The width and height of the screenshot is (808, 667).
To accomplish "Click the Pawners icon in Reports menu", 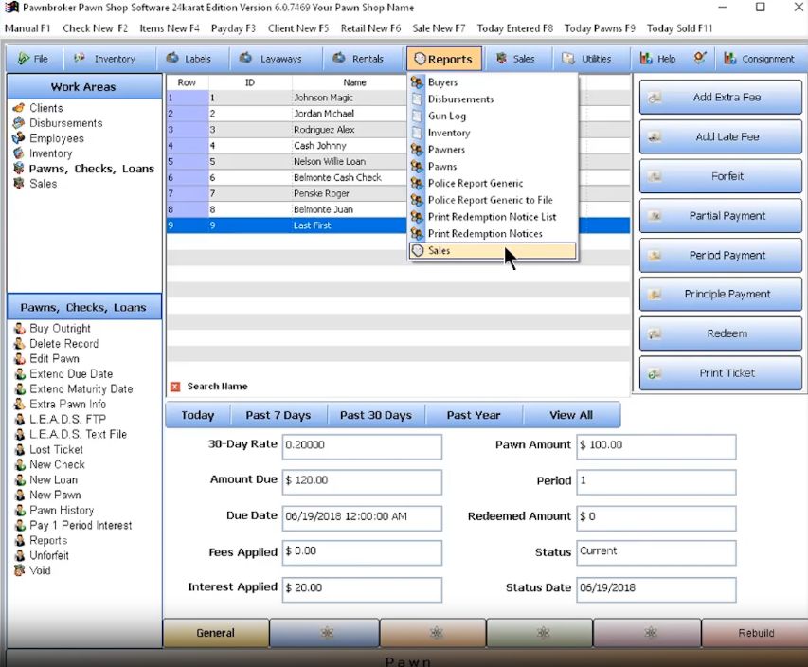I will coord(417,150).
